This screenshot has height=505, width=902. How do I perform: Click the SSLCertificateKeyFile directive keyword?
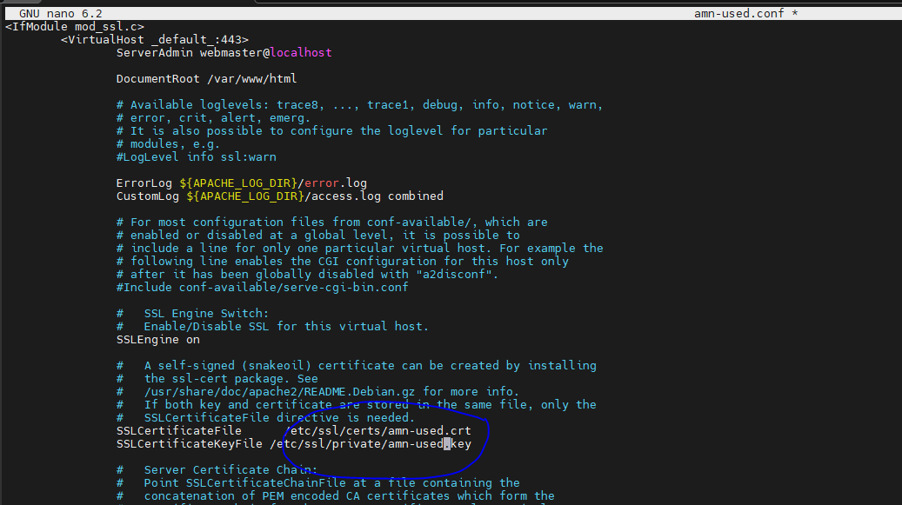coord(189,443)
